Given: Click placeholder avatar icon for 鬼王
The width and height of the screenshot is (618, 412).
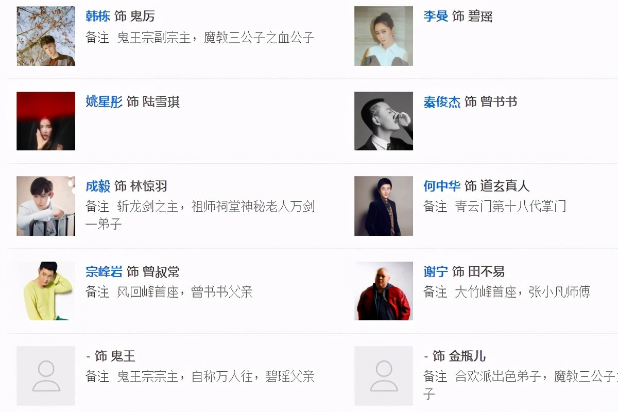Looking at the screenshot, I should tap(46, 376).
